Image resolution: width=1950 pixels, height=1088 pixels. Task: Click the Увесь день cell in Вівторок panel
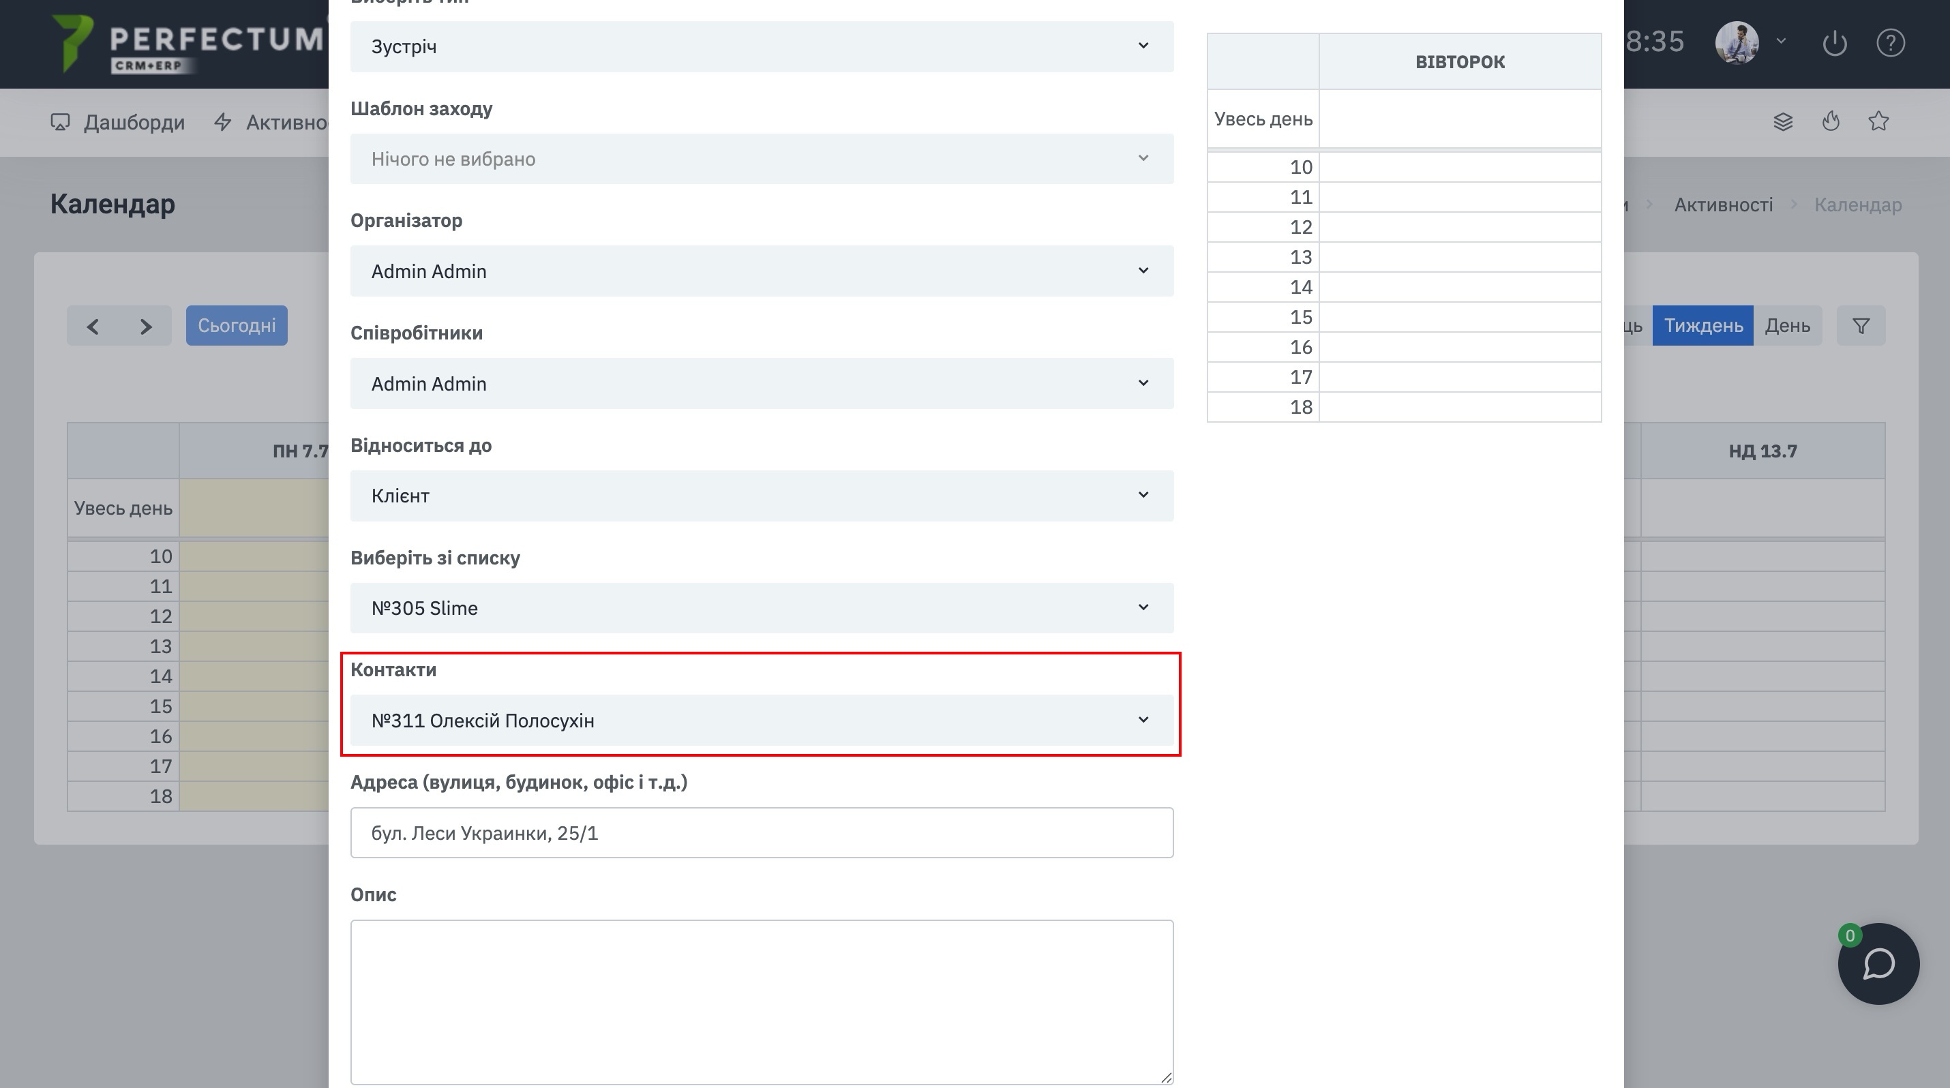point(1460,119)
